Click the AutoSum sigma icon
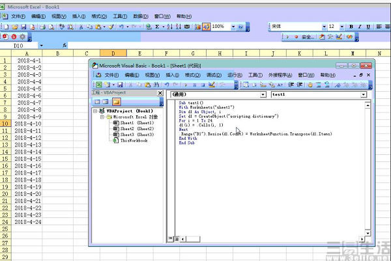 (159, 27)
